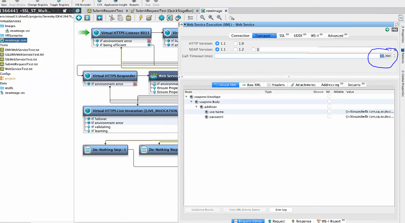The width and height of the screenshot is (405, 223).
Task: Collapse the soapenv:Envelope tree node
Action: point(186,97)
